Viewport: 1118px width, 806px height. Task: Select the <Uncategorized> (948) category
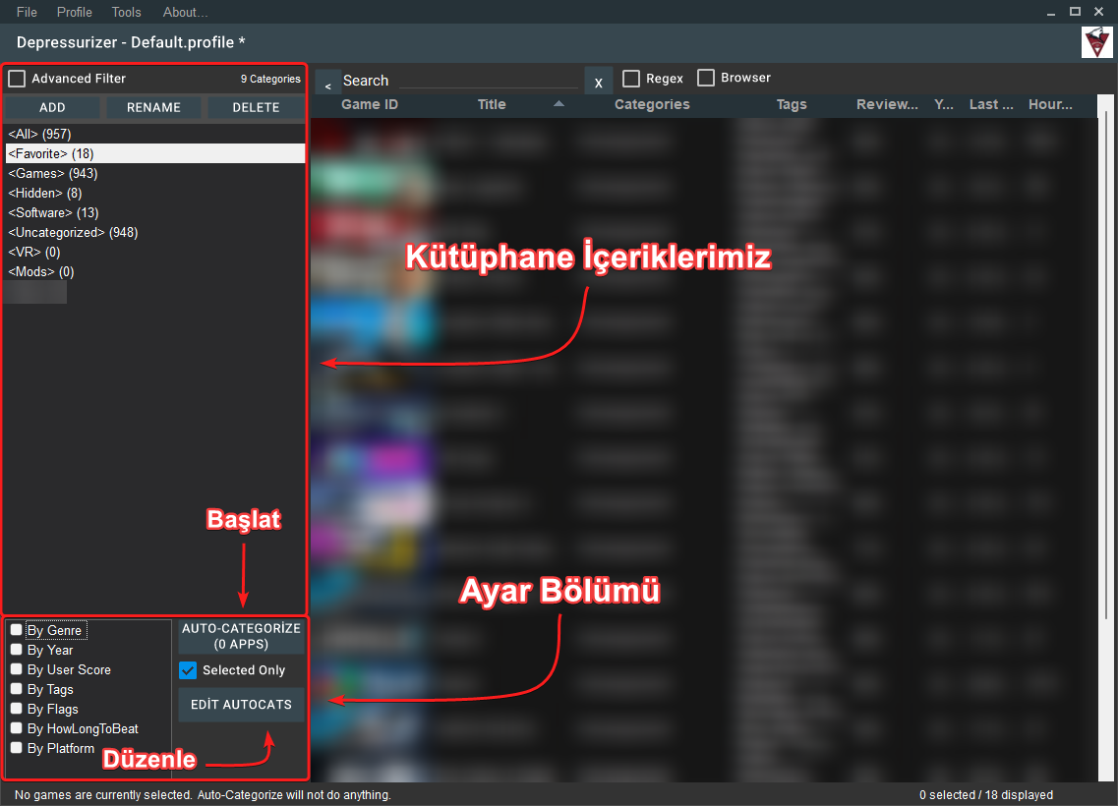click(154, 232)
